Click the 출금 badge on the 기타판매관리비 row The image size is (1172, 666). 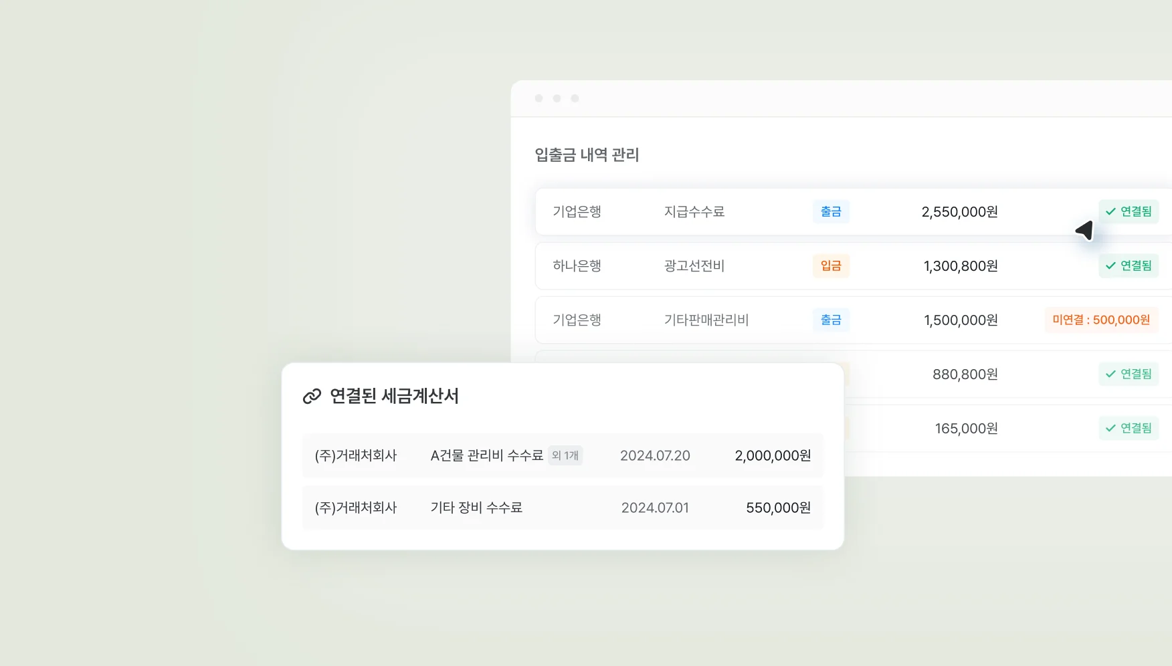tap(831, 320)
